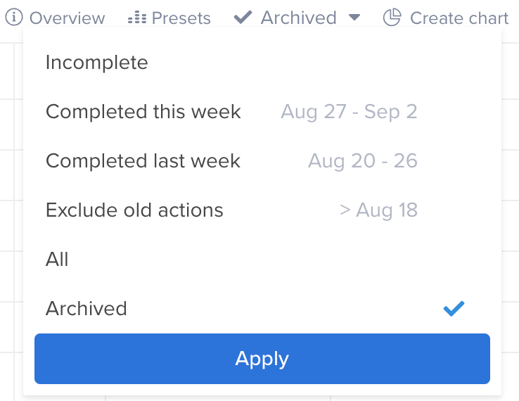Click the Create chart label
519x401 pixels.
[459, 18]
